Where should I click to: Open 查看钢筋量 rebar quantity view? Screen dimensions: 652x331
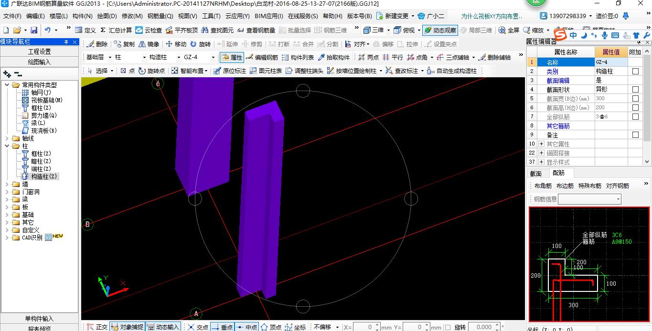tap(256, 30)
